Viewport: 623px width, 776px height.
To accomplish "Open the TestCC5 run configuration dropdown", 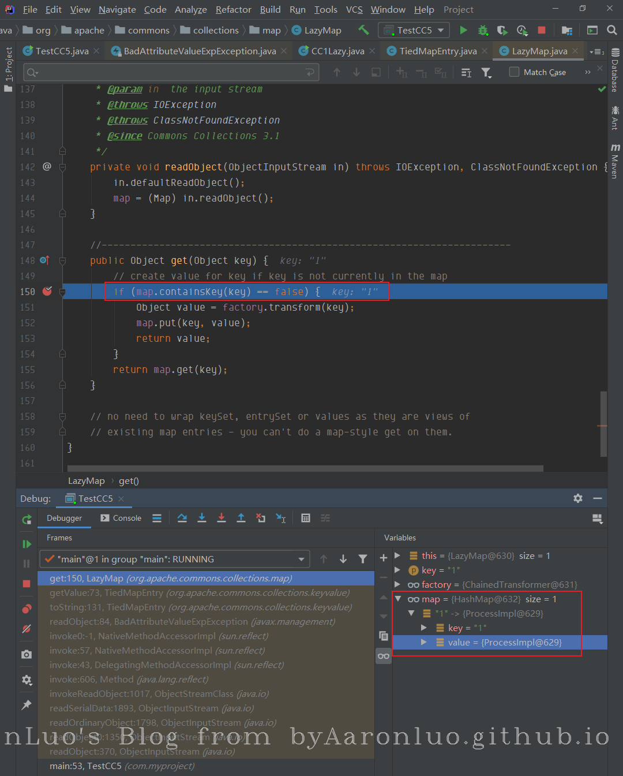I will click(x=414, y=30).
